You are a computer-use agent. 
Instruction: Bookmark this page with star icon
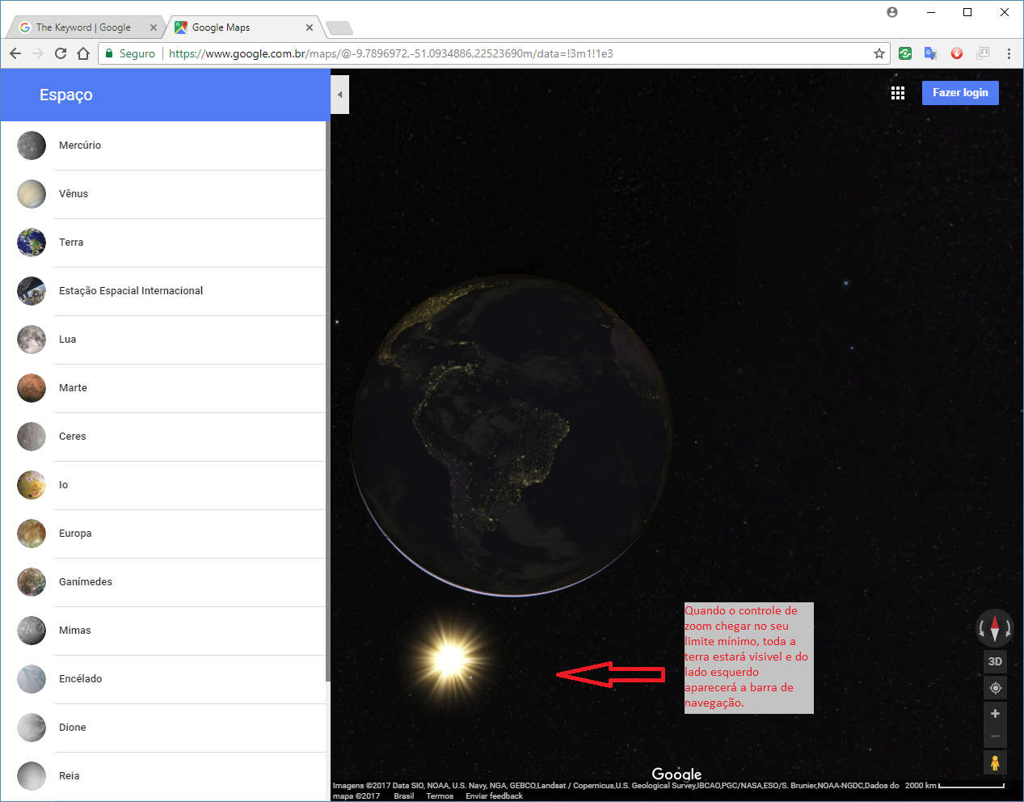[x=879, y=53]
